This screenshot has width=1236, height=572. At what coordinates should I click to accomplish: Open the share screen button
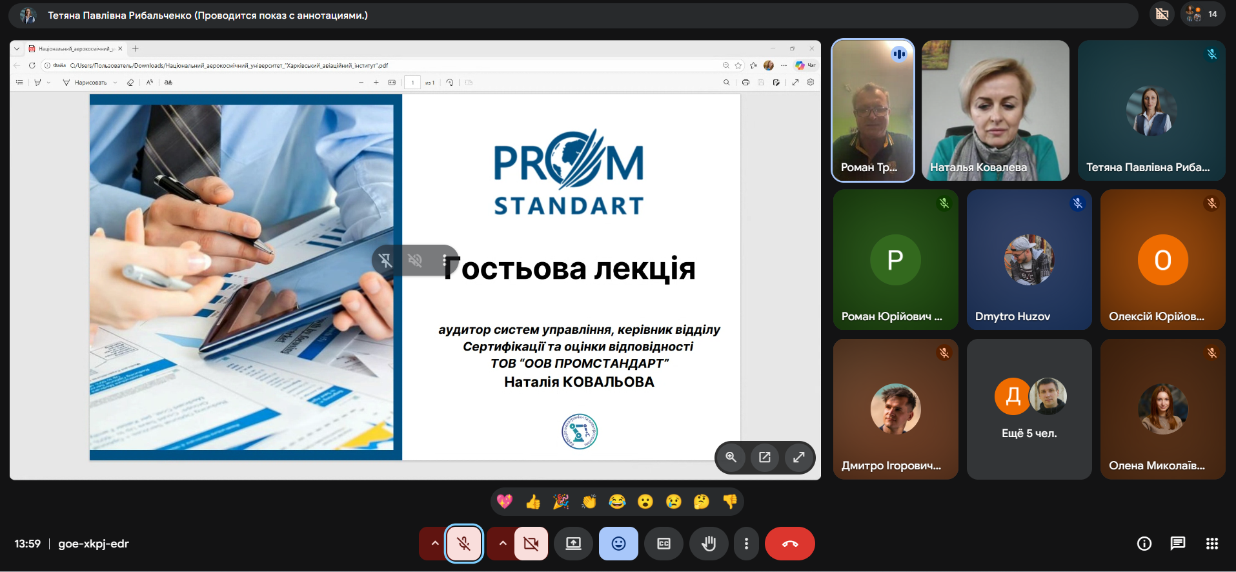click(x=573, y=544)
